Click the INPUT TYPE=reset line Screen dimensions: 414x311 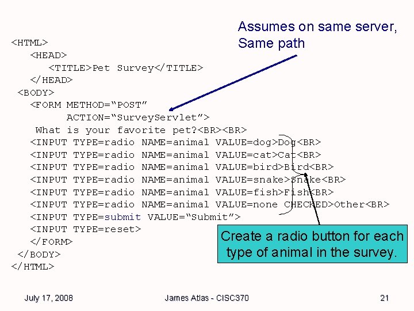click(x=86, y=229)
